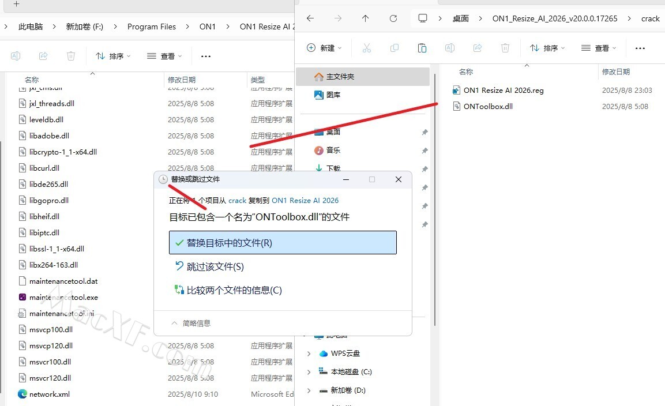The height and width of the screenshot is (406, 665).
Task: Click the rename icon in the right window toolbar
Action: pyautogui.click(x=449, y=48)
